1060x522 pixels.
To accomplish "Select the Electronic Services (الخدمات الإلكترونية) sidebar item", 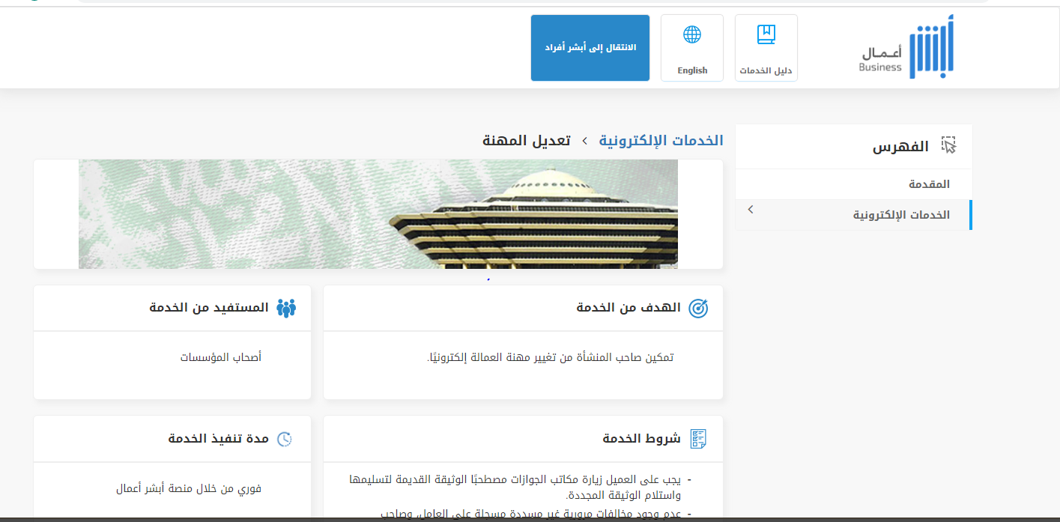I will pyautogui.click(x=854, y=215).
